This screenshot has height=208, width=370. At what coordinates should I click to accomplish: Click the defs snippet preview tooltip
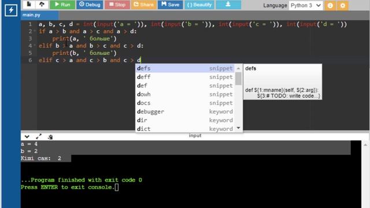(x=283, y=81)
